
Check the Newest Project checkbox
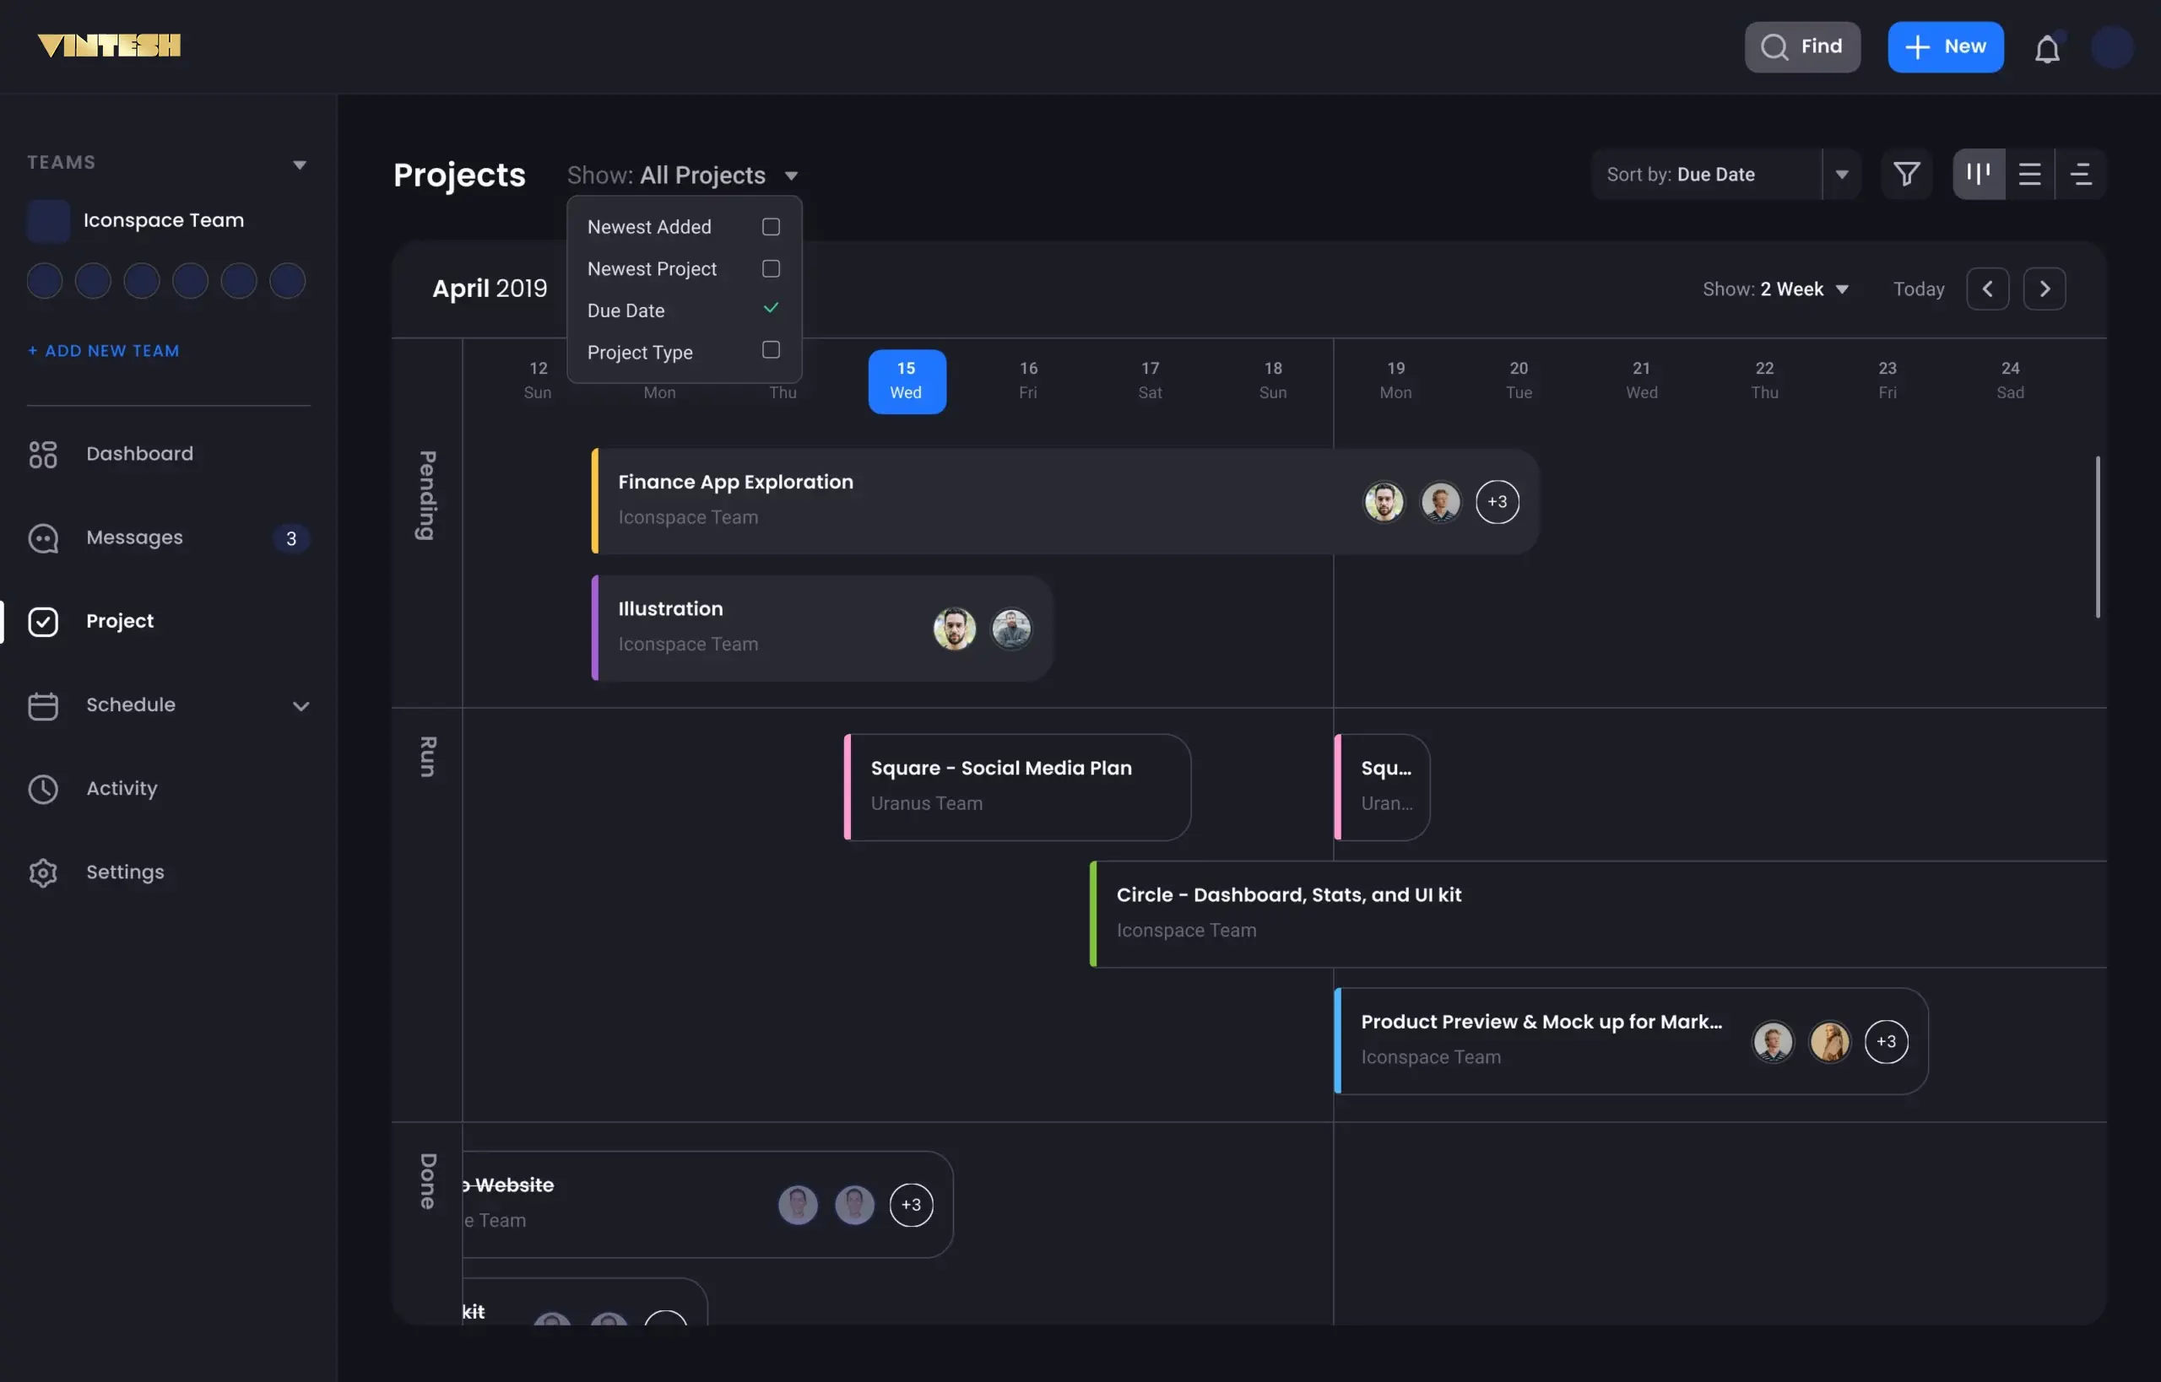coord(771,269)
